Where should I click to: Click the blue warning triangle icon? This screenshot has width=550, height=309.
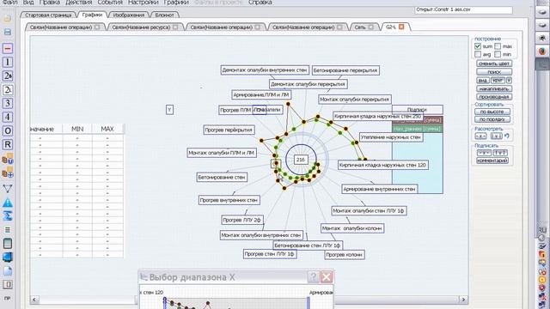8,203
